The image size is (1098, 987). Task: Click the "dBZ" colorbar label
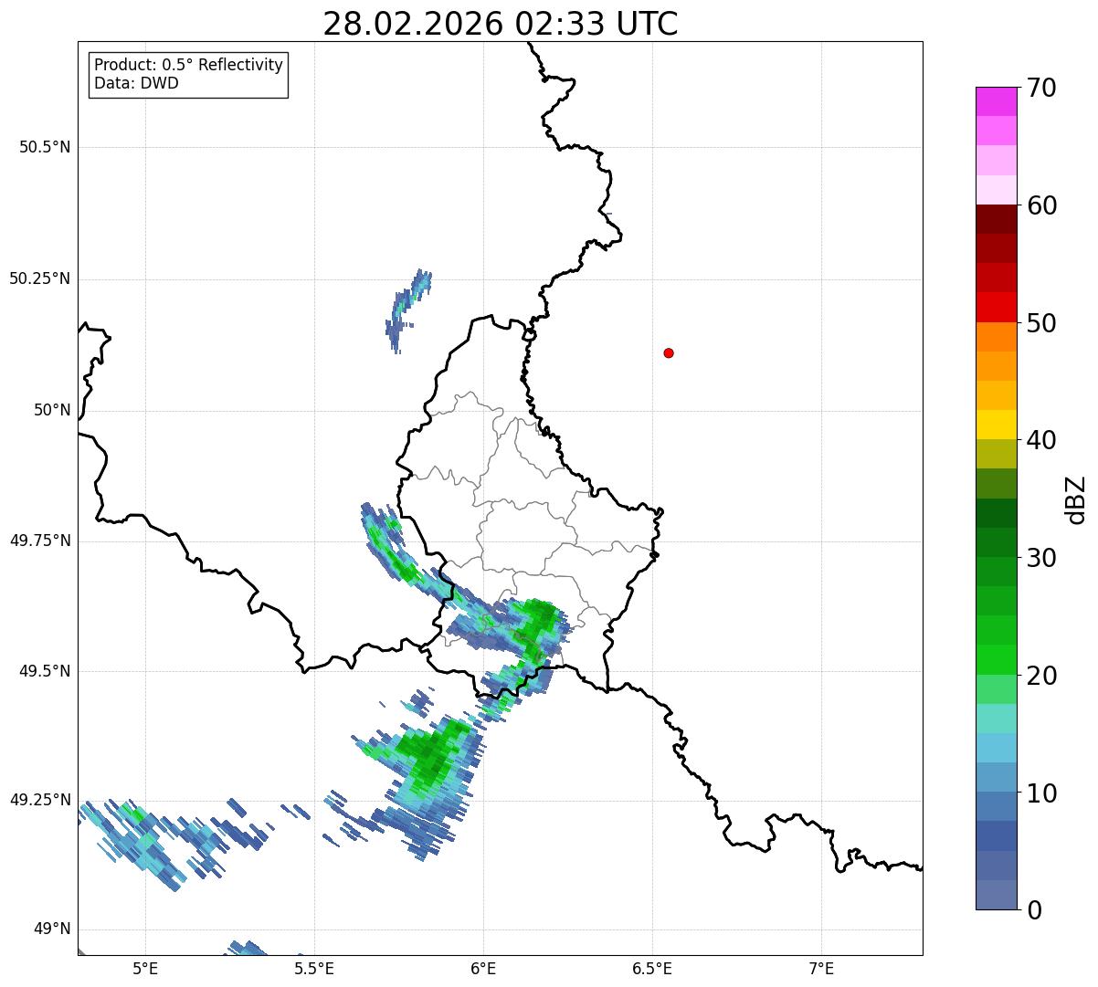click(1075, 499)
